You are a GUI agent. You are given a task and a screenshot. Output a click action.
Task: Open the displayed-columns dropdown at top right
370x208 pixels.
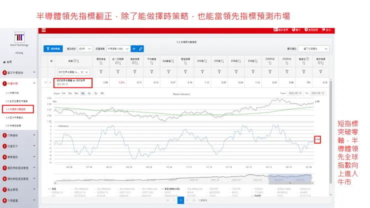(313, 48)
